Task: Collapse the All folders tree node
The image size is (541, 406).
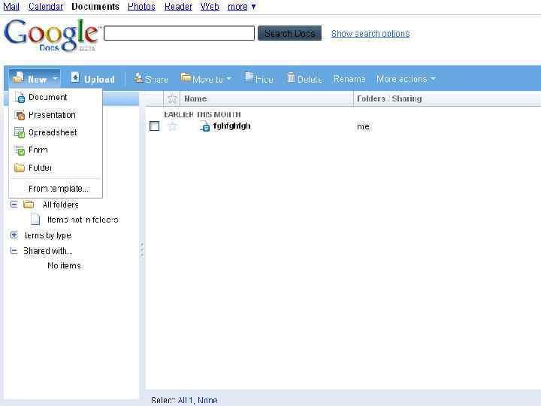Action: tap(14, 205)
